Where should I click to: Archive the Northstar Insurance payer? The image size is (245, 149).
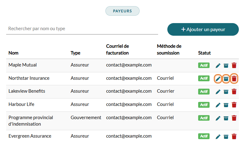226,79
